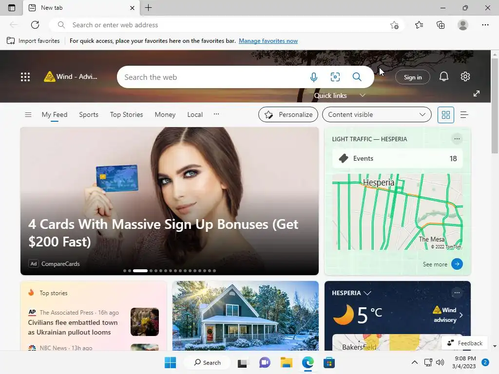Open Settings and more ellipsis menu
499x374 pixels.
[485, 25]
